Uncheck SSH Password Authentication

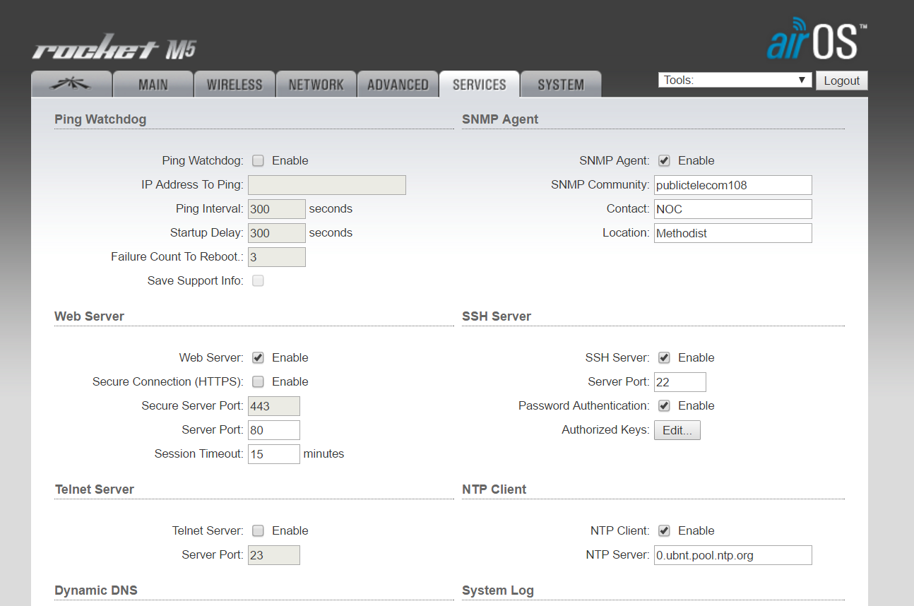tap(664, 406)
